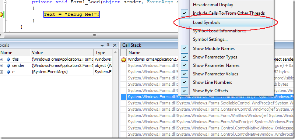Screen dimensions: 295x139
Task: Click the Locals scroll up arrow
Action: tap(115, 53)
